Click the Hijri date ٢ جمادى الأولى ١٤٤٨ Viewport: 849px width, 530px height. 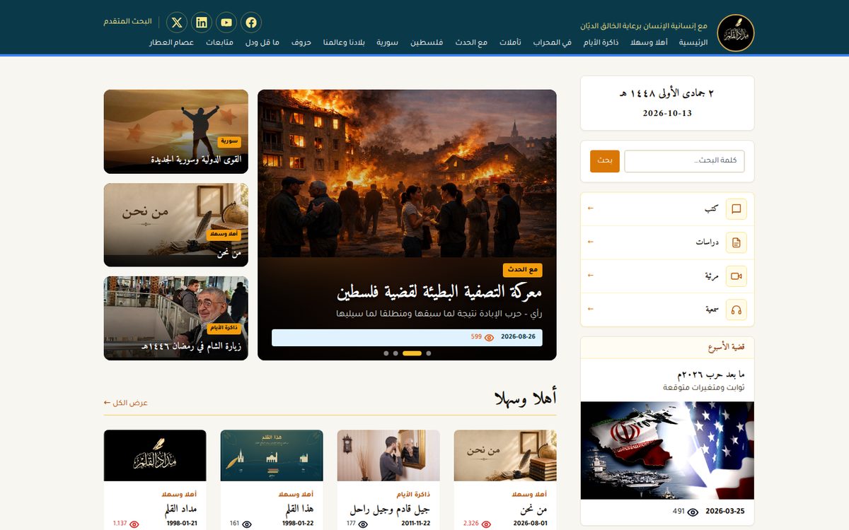click(x=667, y=93)
